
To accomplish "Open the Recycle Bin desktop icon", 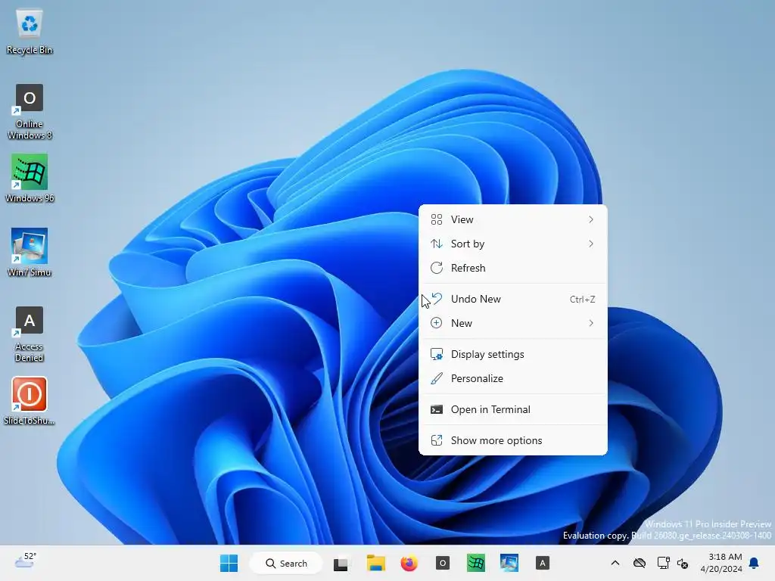I will click(30, 32).
